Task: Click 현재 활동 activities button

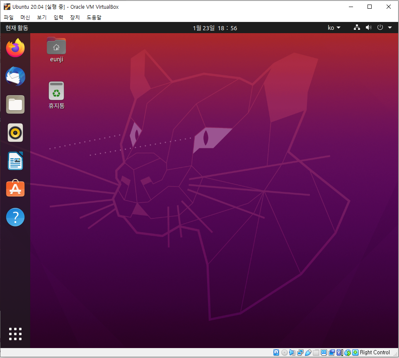Action: pos(17,28)
